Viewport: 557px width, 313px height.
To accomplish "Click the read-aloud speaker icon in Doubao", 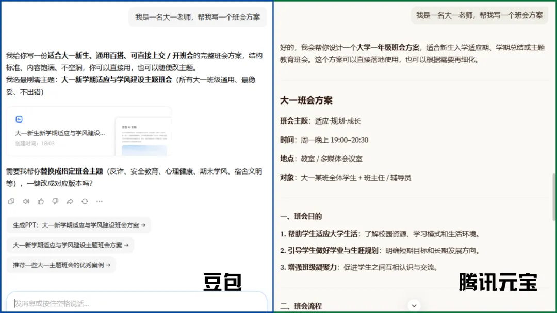I will 26,201.
